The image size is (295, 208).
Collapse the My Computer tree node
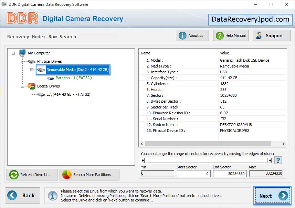[x=13, y=53]
